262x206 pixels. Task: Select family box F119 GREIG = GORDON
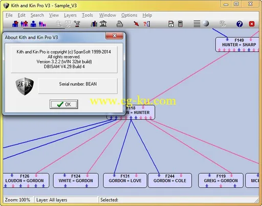[221, 180]
